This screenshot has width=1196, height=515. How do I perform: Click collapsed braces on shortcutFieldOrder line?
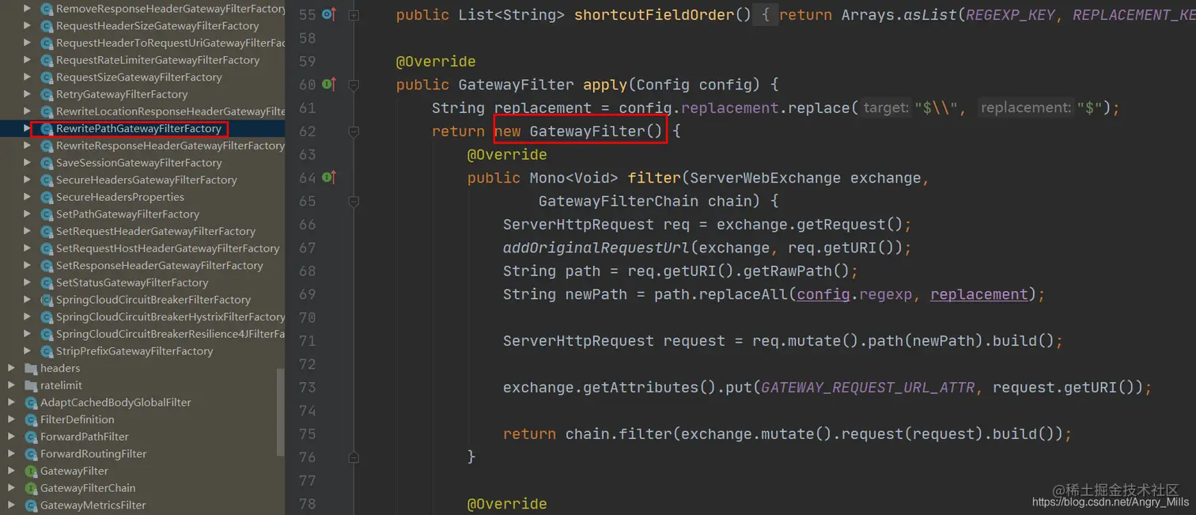[x=765, y=15]
